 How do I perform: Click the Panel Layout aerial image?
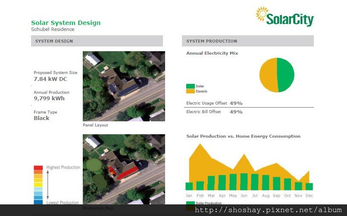[x=124, y=86]
